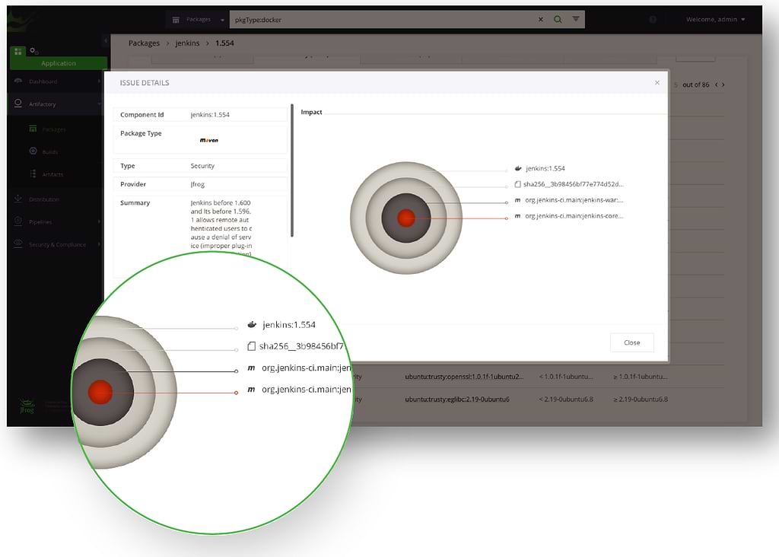This screenshot has width=779, height=557.
Task: Click the Security & Compliance eye icon
Action: [18, 243]
